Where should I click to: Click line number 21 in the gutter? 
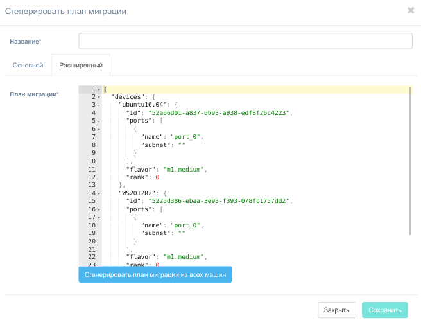[92, 250]
